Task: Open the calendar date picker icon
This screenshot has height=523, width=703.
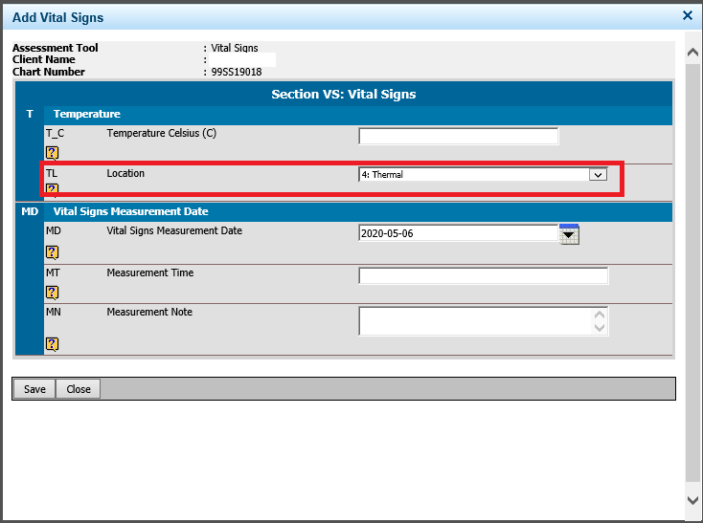Action: click(x=570, y=234)
